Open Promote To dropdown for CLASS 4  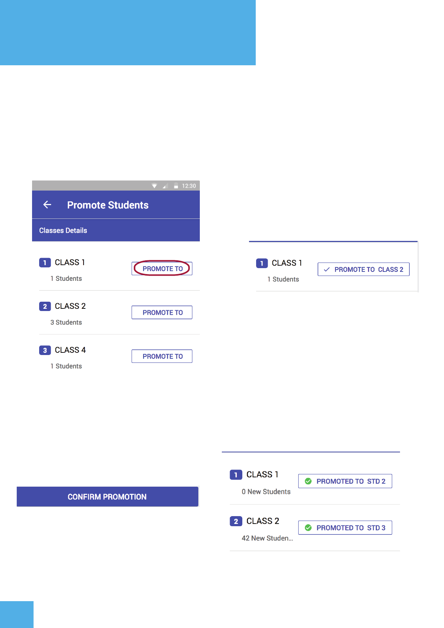162,356
